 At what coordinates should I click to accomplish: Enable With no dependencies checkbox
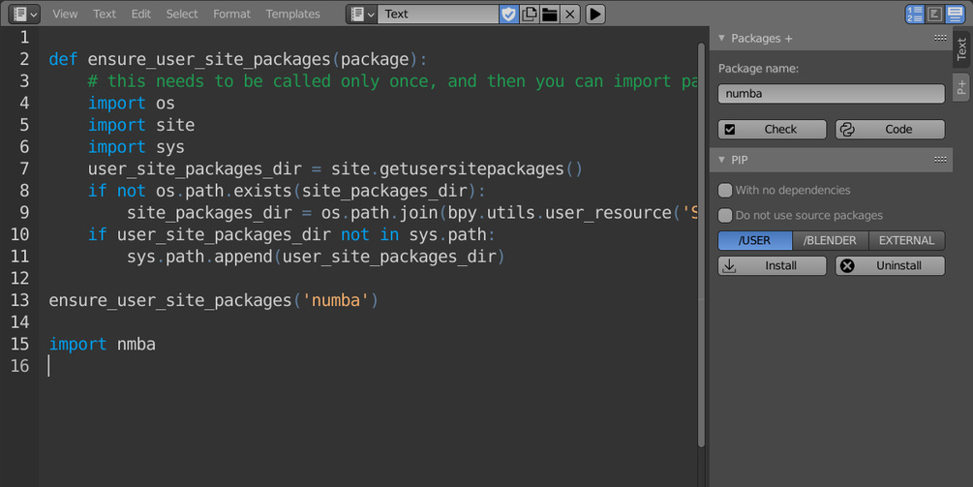pos(725,191)
